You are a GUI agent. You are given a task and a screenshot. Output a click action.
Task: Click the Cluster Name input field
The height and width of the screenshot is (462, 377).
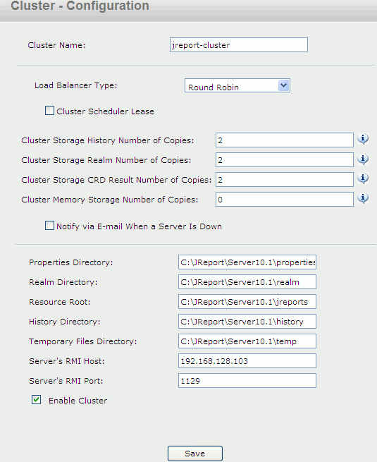pyautogui.click(x=239, y=44)
